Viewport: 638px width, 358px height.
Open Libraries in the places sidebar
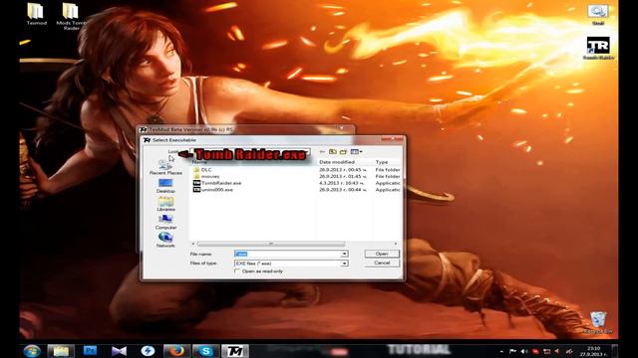(x=165, y=204)
